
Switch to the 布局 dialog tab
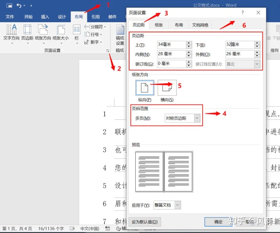pyautogui.click(x=179, y=25)
